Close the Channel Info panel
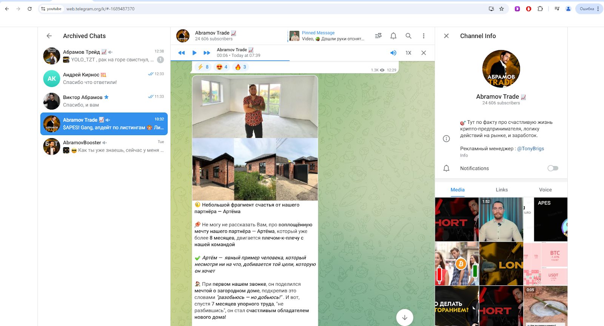This screenshot has height=326, width=604. [x=446, y=36]
